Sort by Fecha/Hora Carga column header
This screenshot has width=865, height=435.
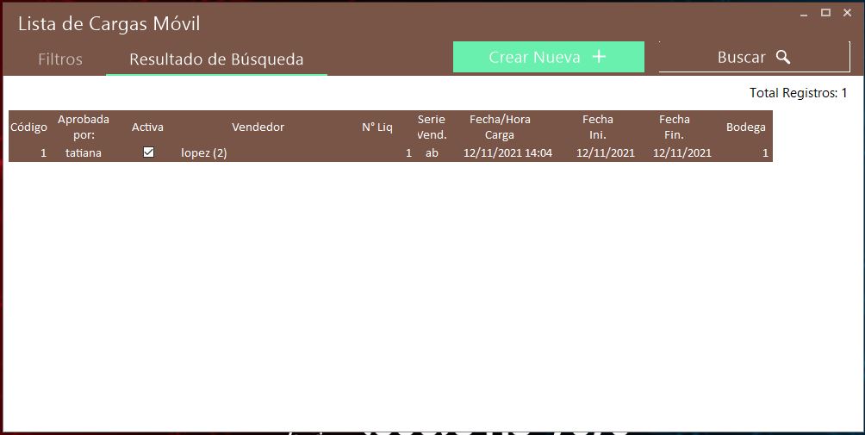[500, 127]
